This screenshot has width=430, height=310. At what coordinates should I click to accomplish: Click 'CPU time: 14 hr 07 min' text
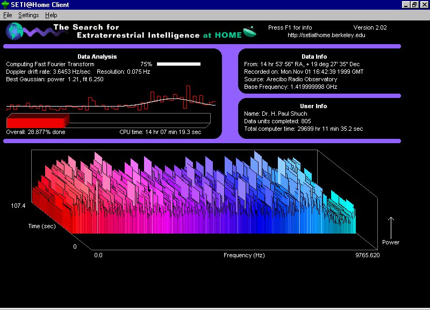pos(160,132)
